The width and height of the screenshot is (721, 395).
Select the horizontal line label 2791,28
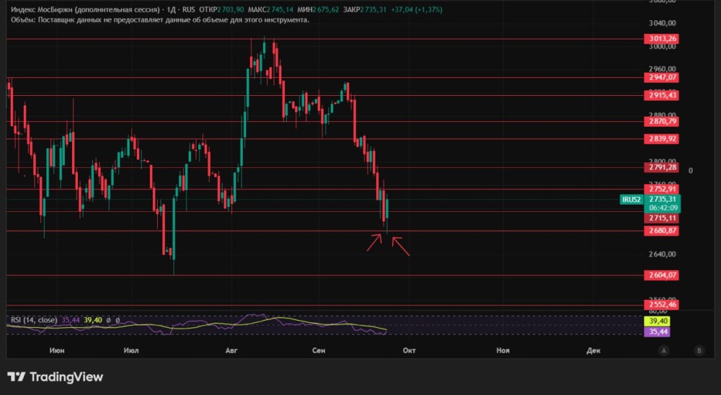coord(661,167)
